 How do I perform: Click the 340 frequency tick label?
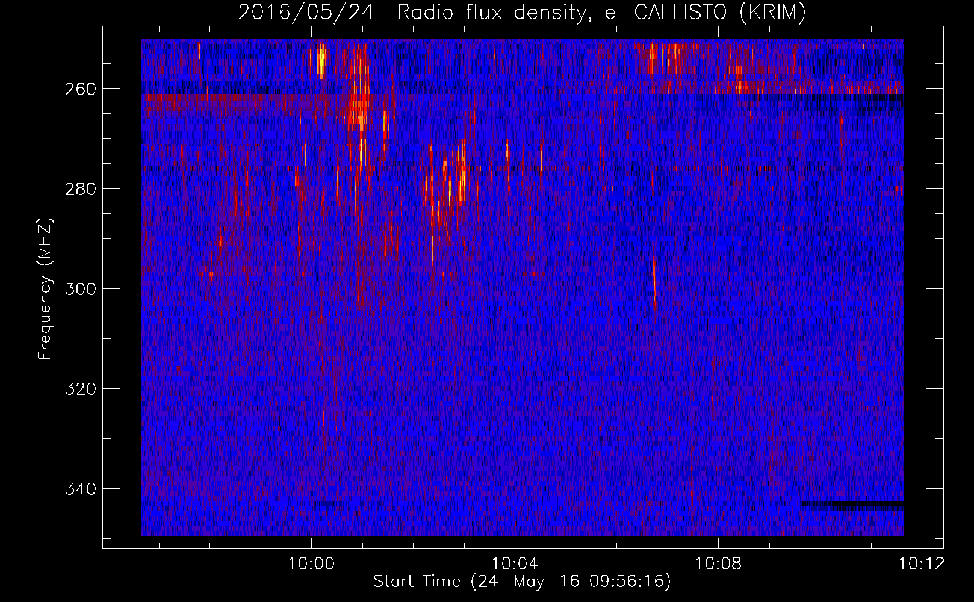[81, 489]
